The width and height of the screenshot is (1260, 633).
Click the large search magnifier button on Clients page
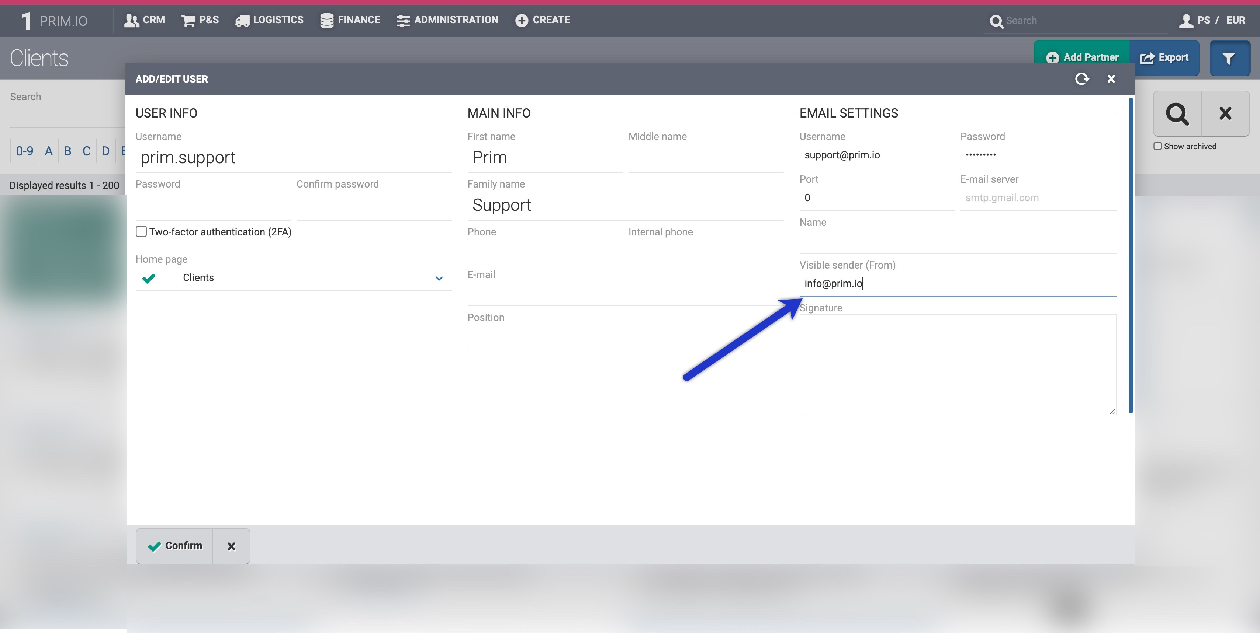pyautogui.click(x=1177, y=113)
